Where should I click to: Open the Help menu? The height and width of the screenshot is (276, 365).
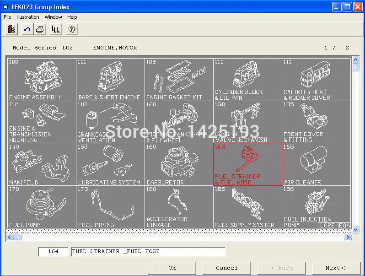click(x=72, y=17)
